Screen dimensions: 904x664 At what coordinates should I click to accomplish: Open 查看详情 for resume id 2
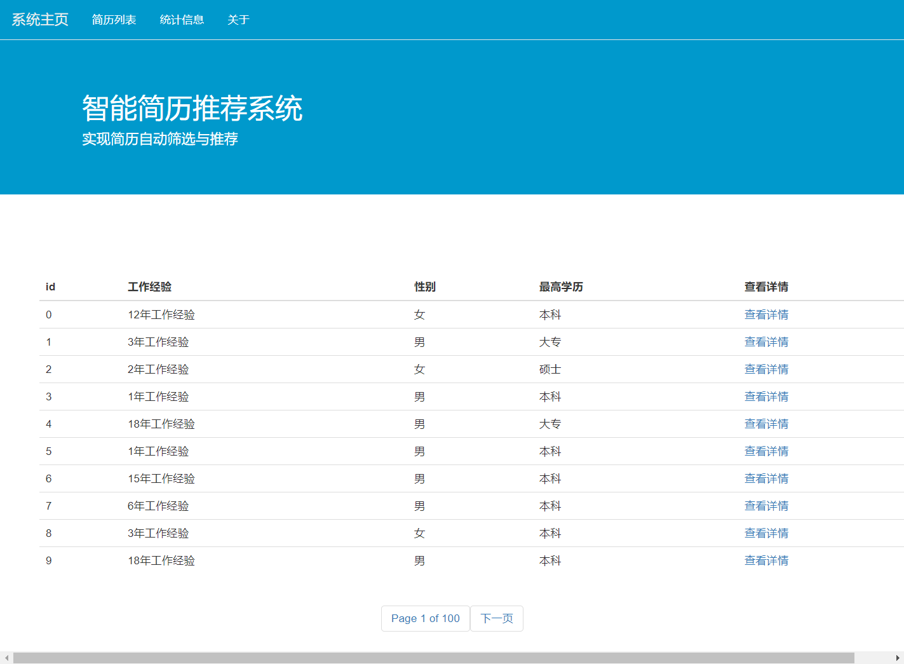[x=766, y=369]
